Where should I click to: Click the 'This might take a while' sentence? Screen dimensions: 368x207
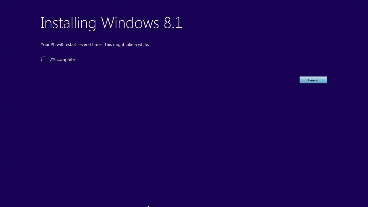click(x=126, y=45)
